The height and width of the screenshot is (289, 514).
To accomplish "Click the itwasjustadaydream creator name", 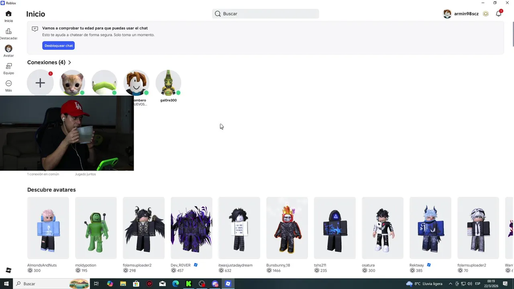I will [235, 265].
